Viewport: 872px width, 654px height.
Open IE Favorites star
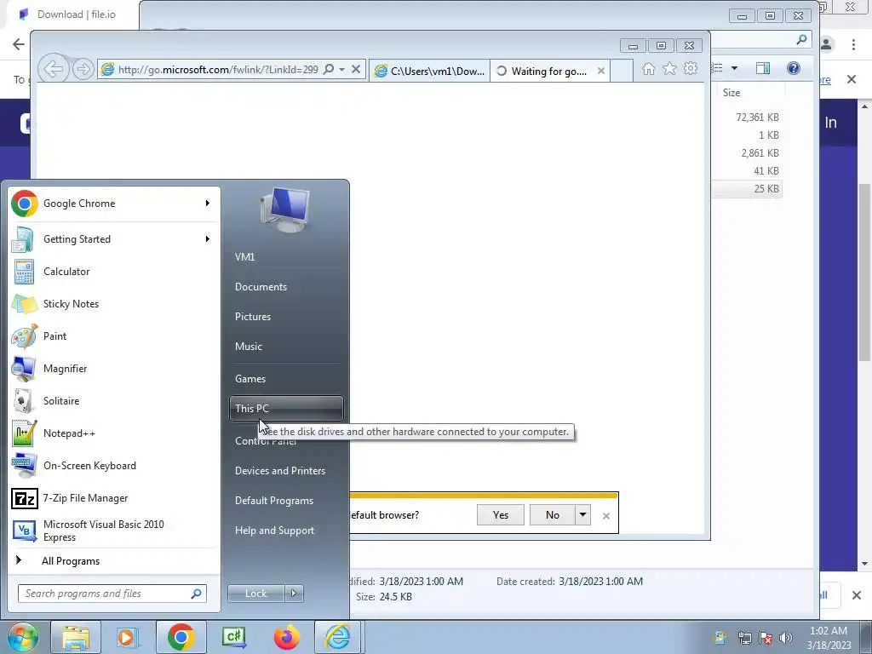pyautogui.click(x=669, y=68)
